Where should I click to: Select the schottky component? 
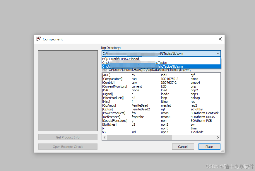click(x=197, y=109)
